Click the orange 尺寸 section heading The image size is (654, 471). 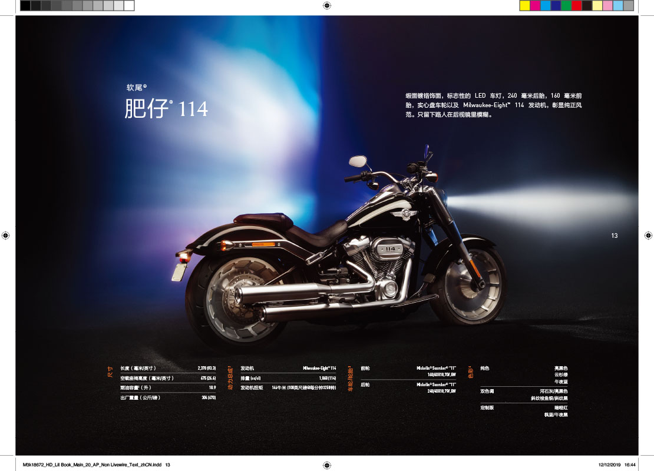tap(110, 372)
